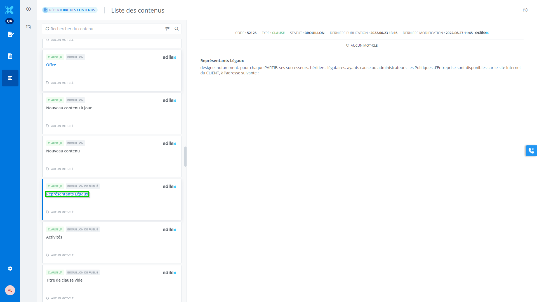Select Nouveau contenu à jour card
The width and height of the screenshot is (537, 302).
(x=69, y=108)
